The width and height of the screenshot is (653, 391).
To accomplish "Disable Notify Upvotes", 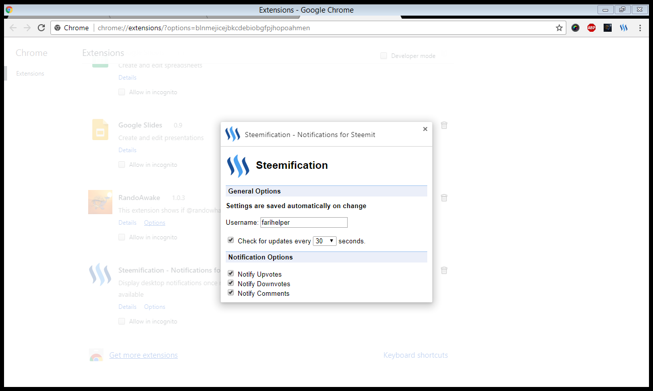I will [x=231, y=274].
